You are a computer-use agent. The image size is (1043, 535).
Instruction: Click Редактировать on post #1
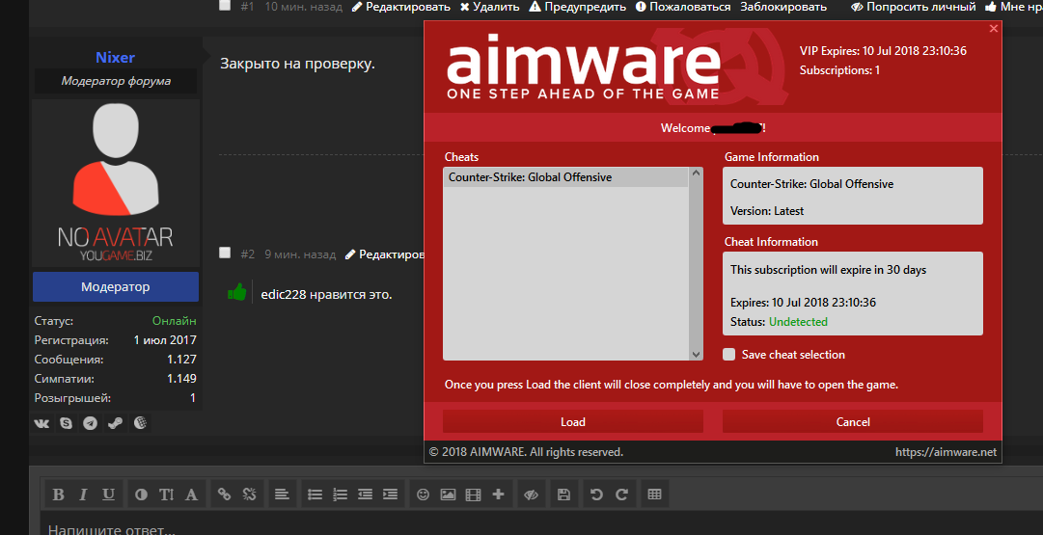401,7
